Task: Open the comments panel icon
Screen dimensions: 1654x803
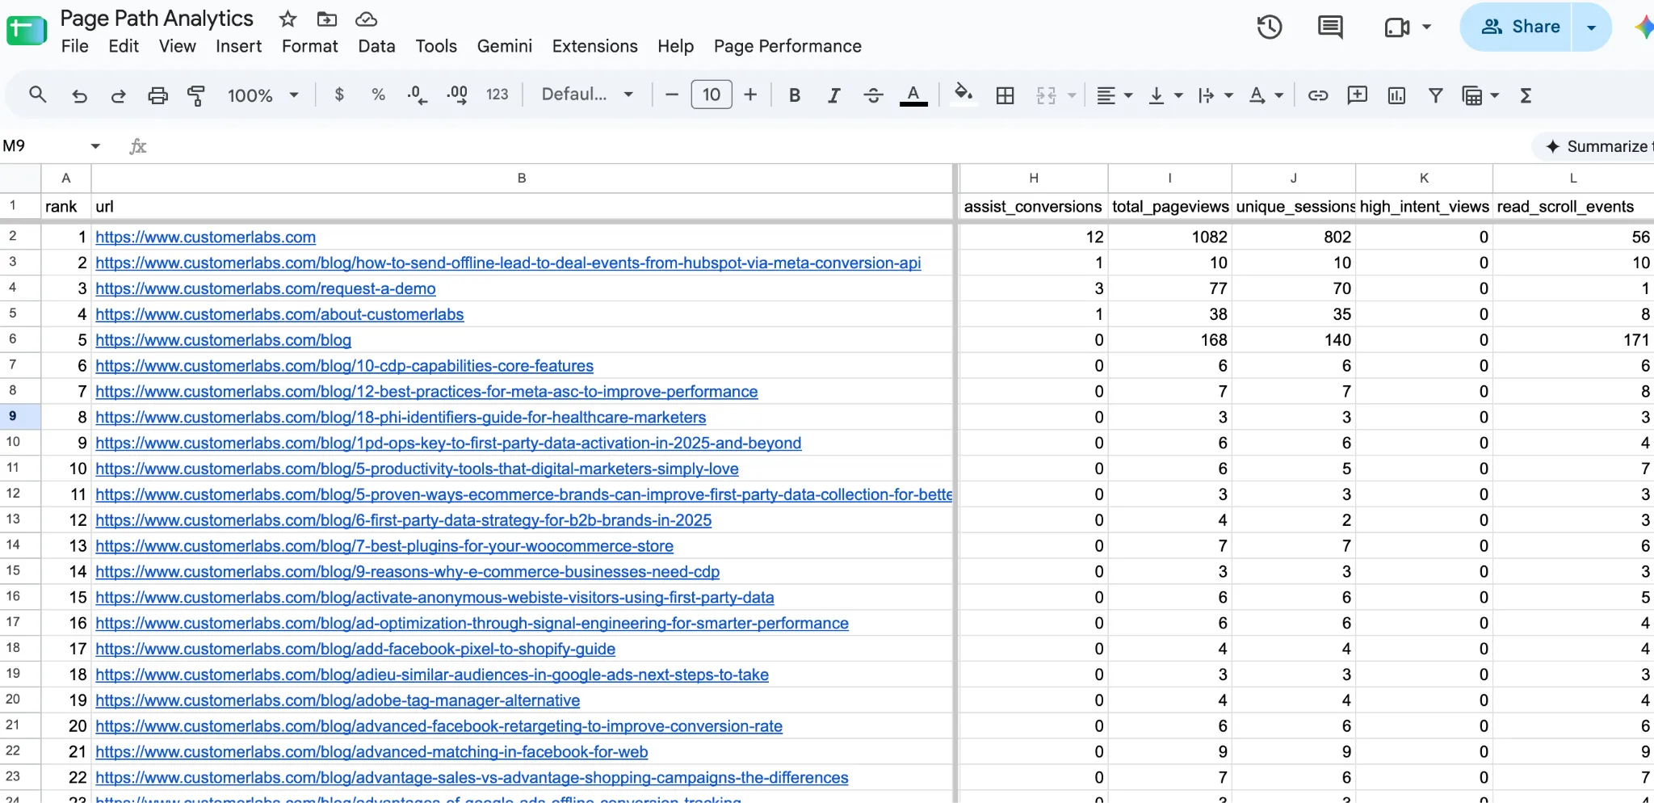Action: click(x=1330, y=27)
